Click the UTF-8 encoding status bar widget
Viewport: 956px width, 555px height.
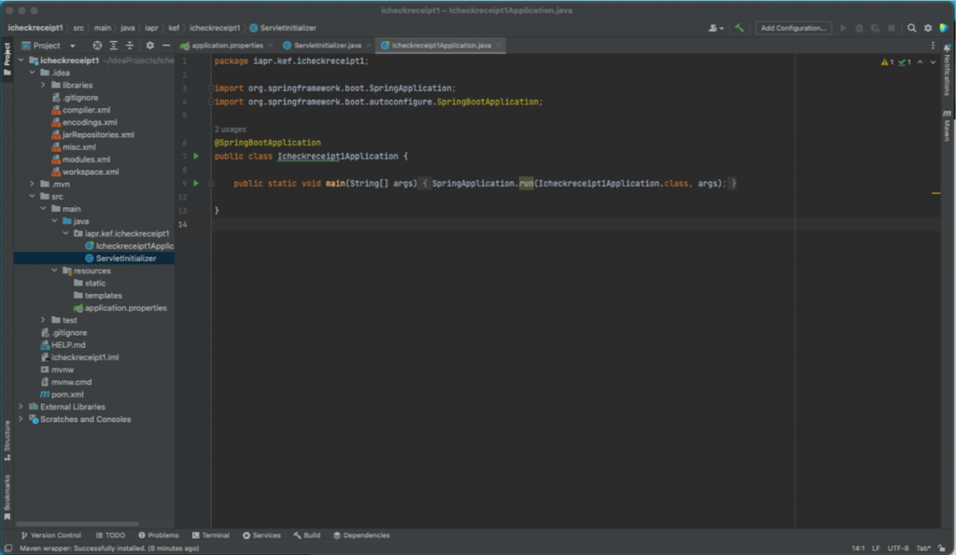(x=897, y=548)
